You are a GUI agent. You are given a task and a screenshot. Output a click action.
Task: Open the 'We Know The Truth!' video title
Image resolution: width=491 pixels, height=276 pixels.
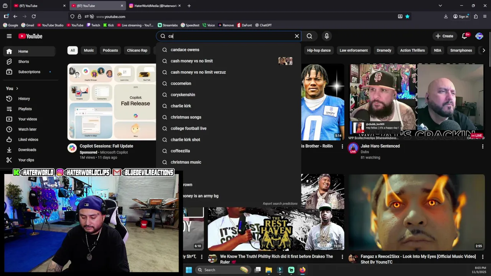[276, 259]
